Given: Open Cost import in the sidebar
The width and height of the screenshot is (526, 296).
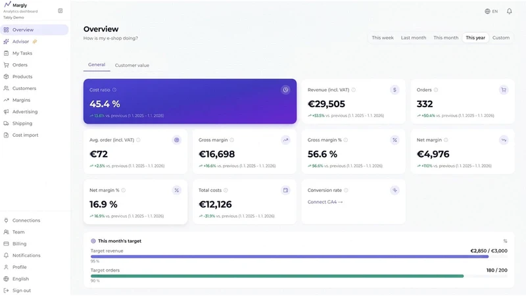Looking at the screenshot, I should [x=34, y=136].
